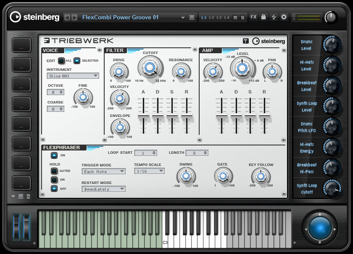Set Hold to ON
This screenshot has width=353, height=254.
[54, 180]
